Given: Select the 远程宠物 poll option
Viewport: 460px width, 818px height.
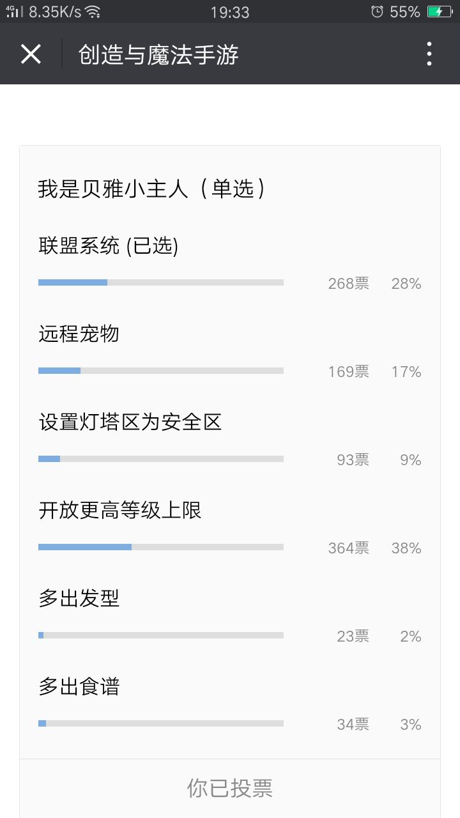Looking at the screenshot, I should tap(79, 334).
